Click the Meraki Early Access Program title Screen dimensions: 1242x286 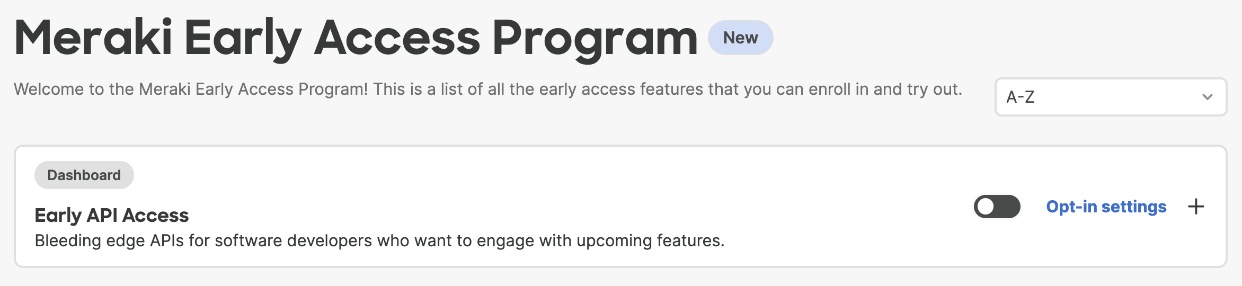pyautogui.click(x=355, y=38)
